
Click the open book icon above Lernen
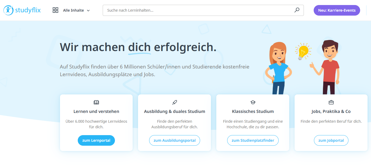tap(96, 102)
